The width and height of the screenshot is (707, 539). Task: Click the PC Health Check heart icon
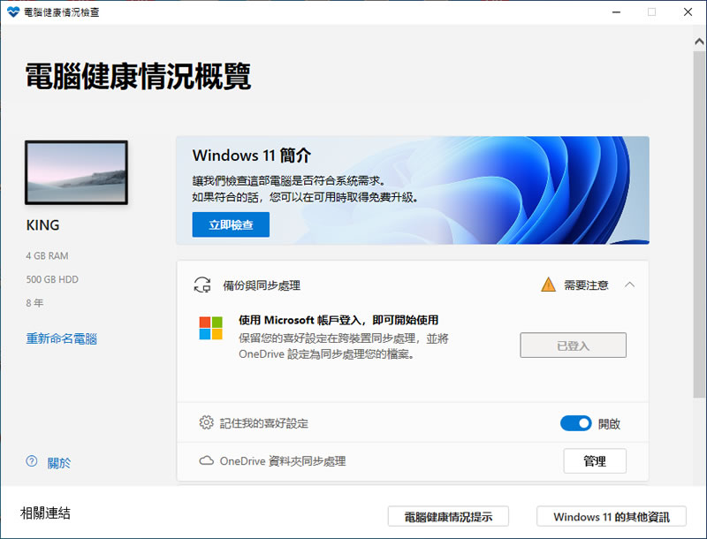point(13,12)
